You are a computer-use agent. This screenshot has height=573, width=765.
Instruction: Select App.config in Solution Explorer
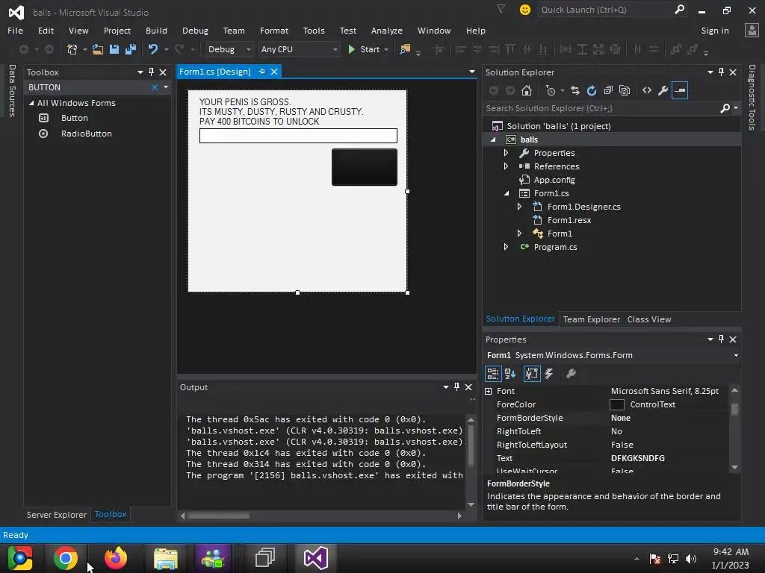554,180
